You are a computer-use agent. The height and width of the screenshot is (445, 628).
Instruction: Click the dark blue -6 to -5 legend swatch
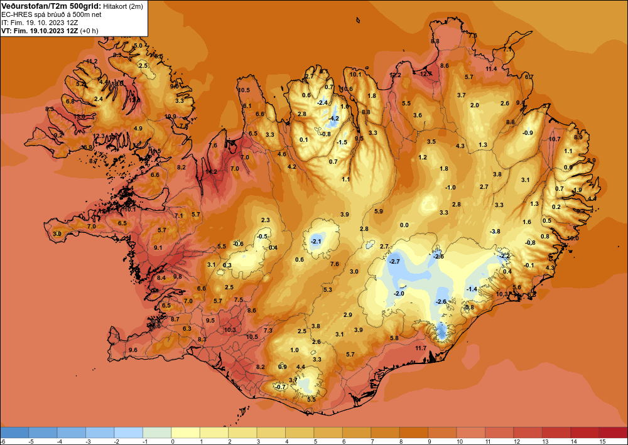click(x=14, y=432)
